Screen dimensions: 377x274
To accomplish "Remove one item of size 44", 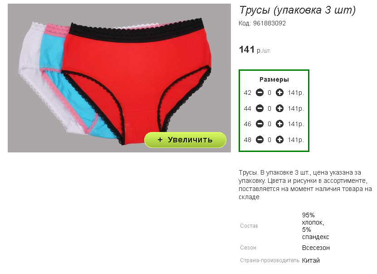I will click(259, 108).
